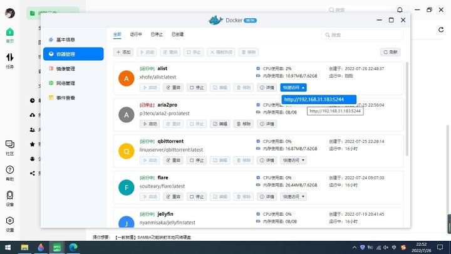Click the jellyfin container name

(x=165, y=214)
